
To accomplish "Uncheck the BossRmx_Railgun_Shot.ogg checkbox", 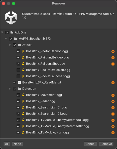I will point(18,64).
